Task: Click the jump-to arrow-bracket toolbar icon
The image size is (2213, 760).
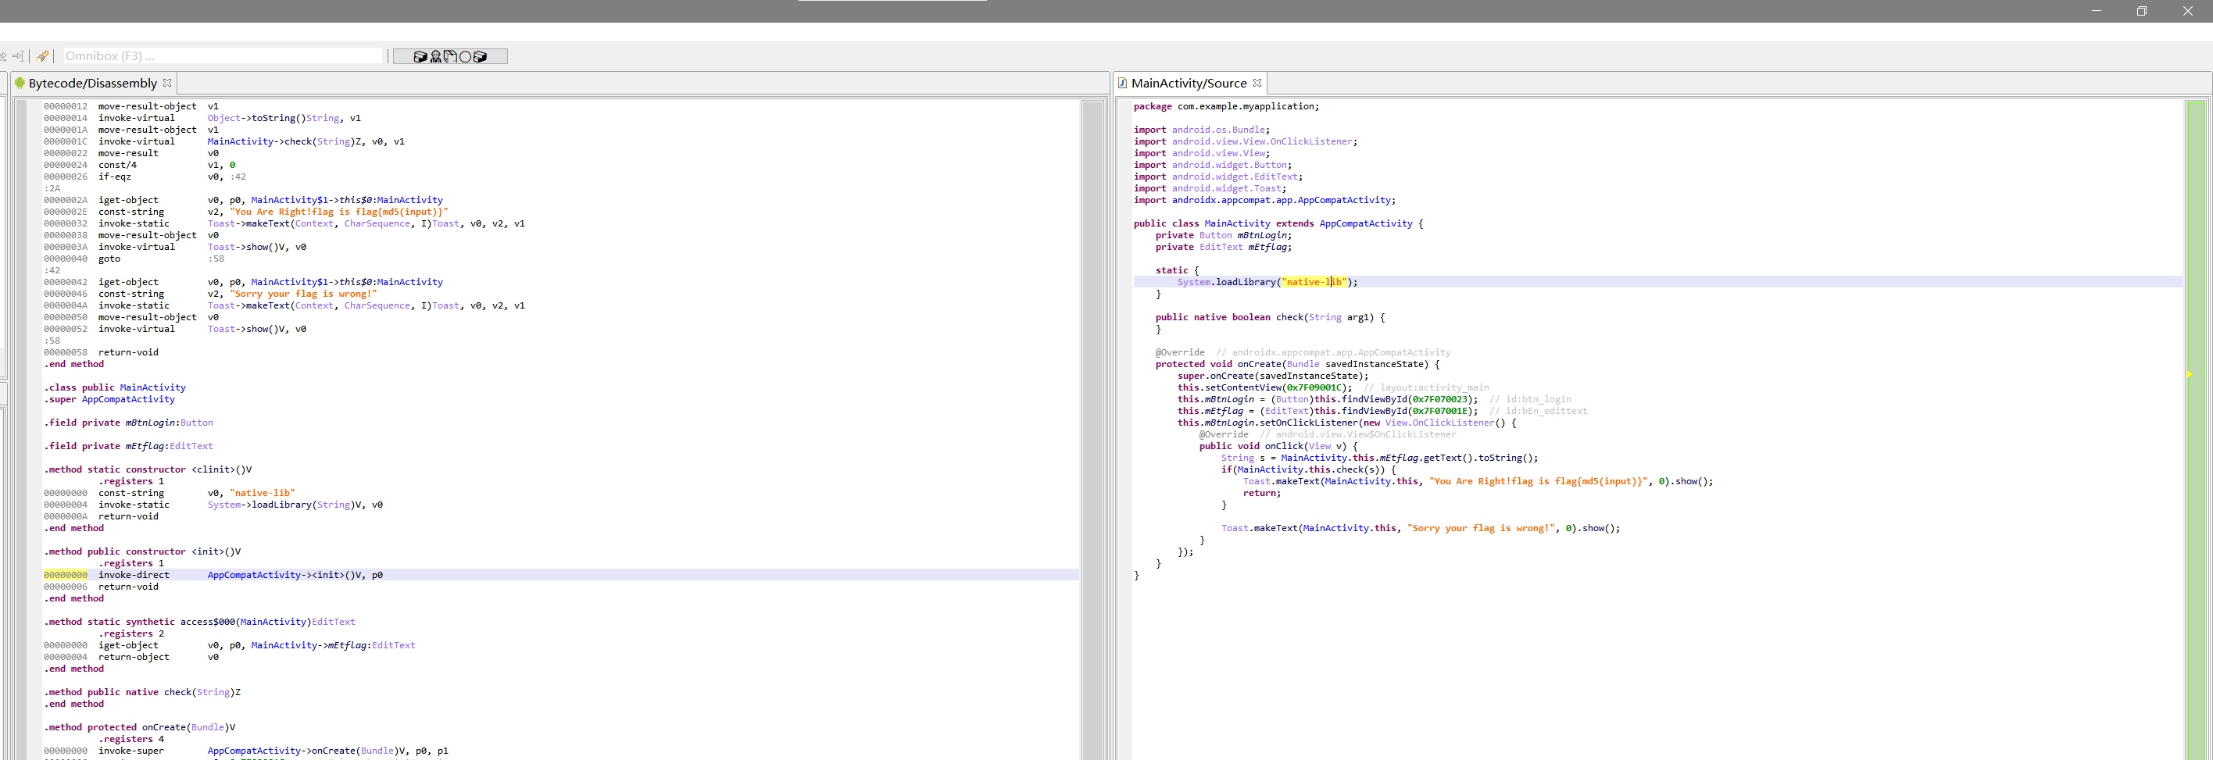Action: tap(18, 57)
